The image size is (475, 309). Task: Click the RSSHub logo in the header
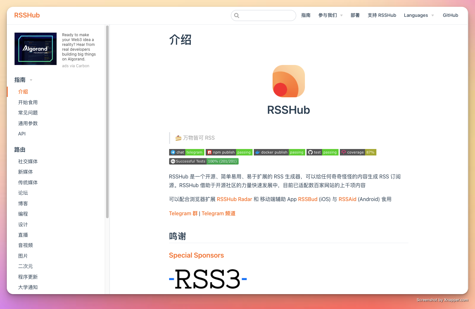point(27,15)
